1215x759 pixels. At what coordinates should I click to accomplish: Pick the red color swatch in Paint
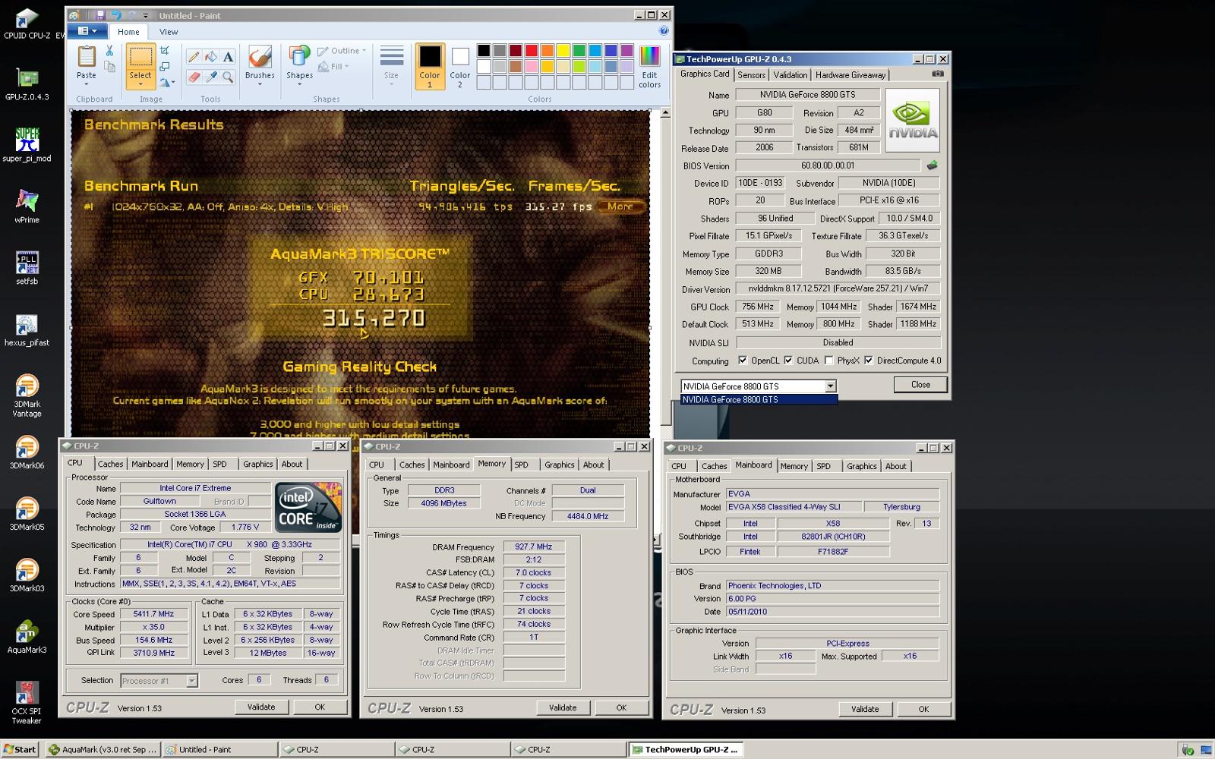[x=532, y=51]
